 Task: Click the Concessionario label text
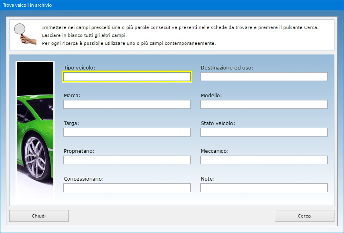click(x=84, y=179)
